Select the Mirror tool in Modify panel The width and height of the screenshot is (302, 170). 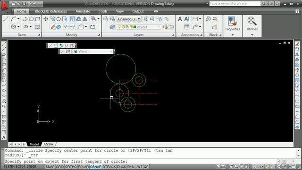[85, 19]
